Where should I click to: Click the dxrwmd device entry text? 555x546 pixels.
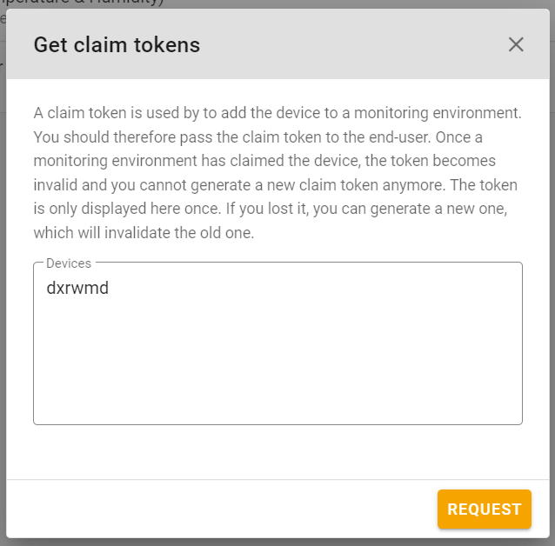point(77,288)
